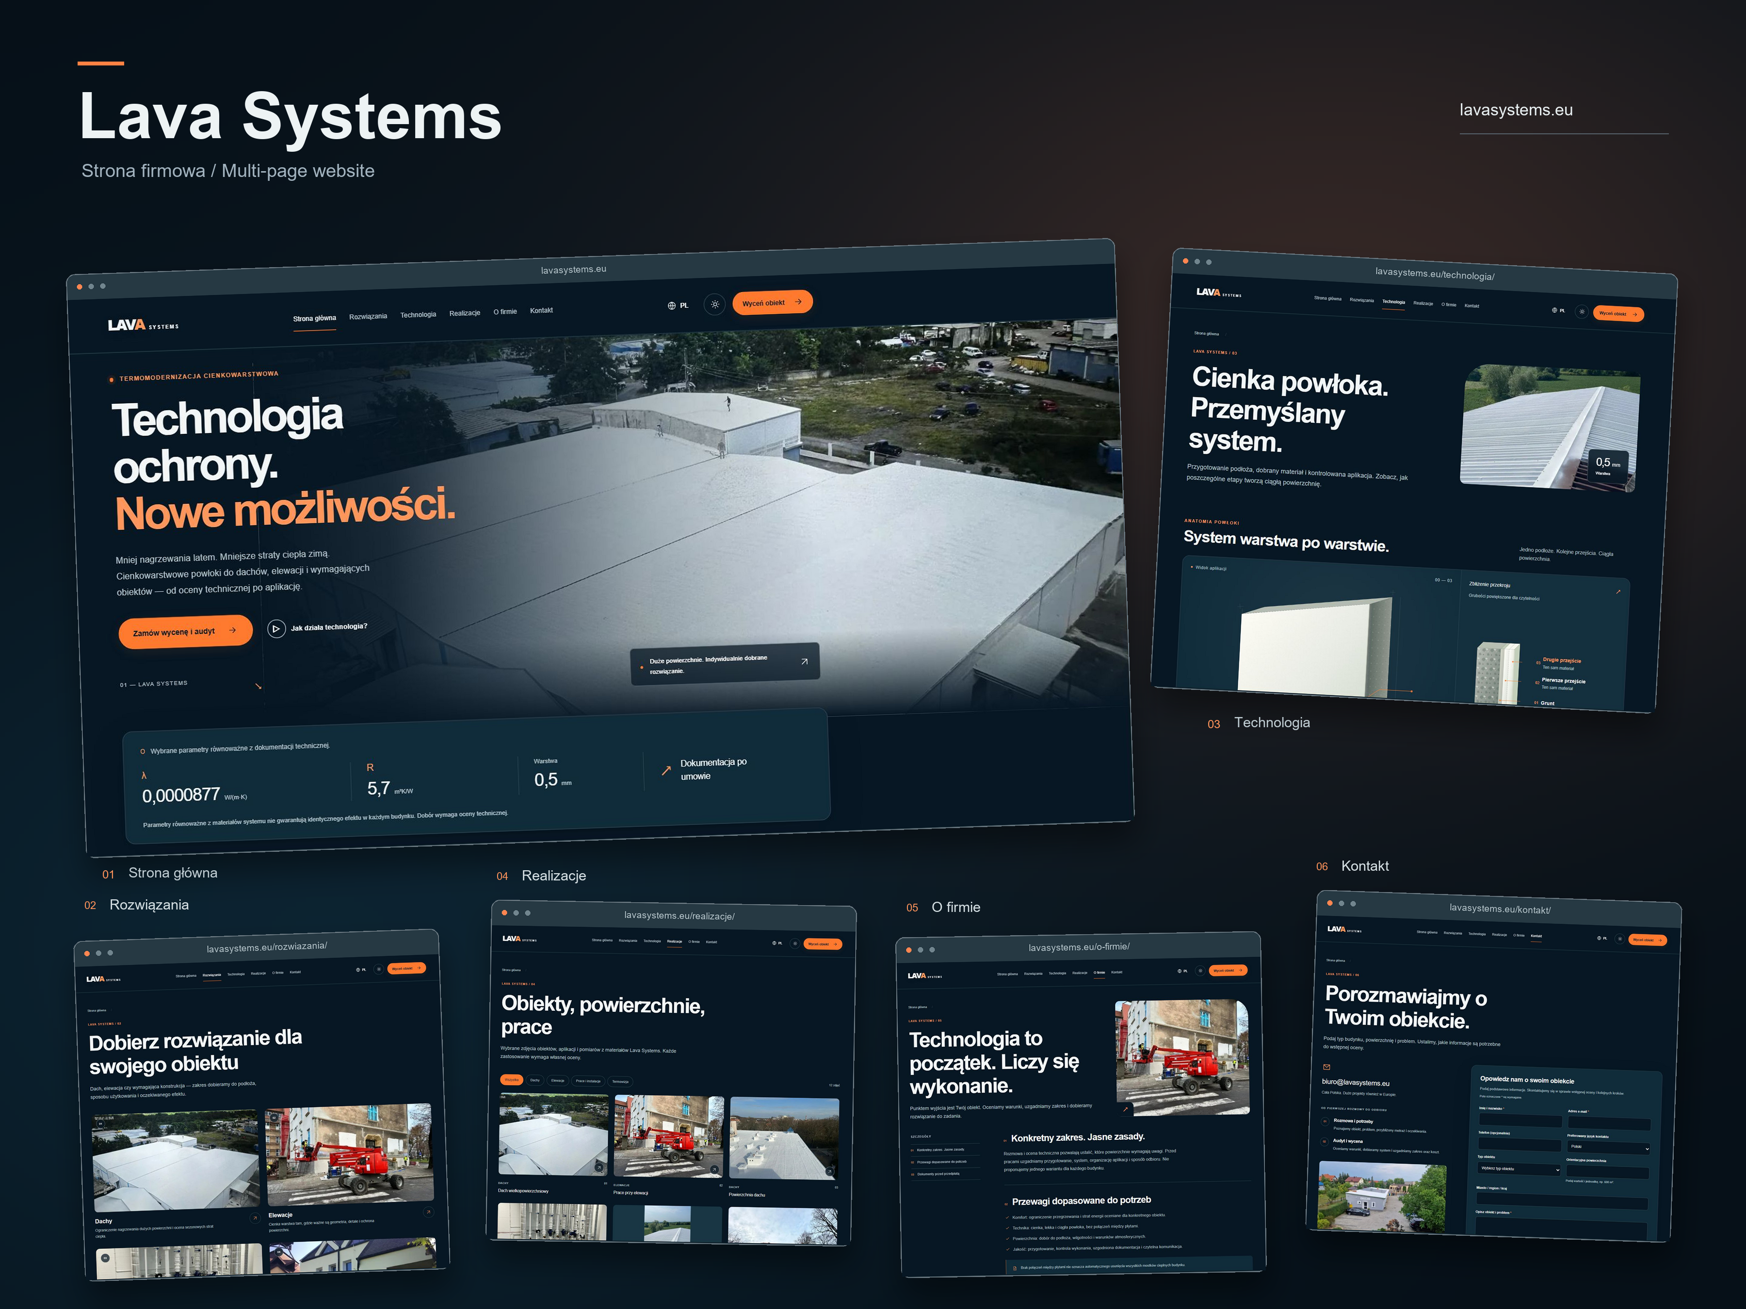Click the Lava logo in the Technologia window

tap(1219, 293)
